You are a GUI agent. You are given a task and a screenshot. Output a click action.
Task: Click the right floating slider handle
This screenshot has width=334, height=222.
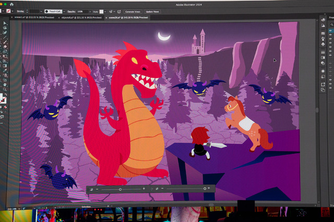coord(205,189)
